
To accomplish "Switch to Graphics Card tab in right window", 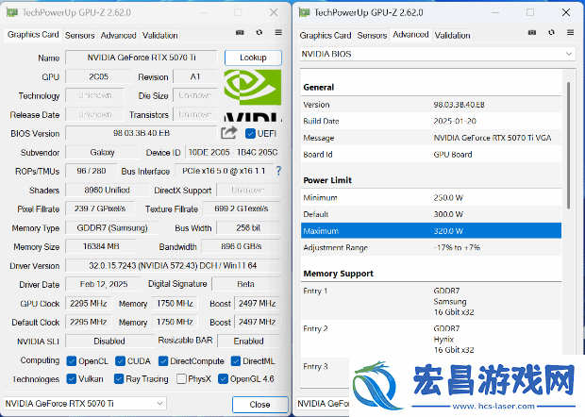I will pyautogui.click(x=326, y=36).
